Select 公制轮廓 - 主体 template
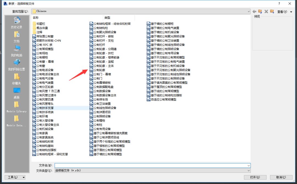297x184 pixels. pos(101,66)
